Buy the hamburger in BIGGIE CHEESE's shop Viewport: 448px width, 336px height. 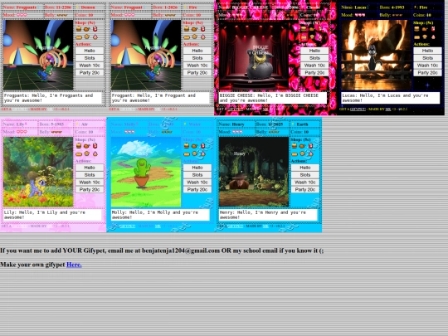[x=304, y=29]
